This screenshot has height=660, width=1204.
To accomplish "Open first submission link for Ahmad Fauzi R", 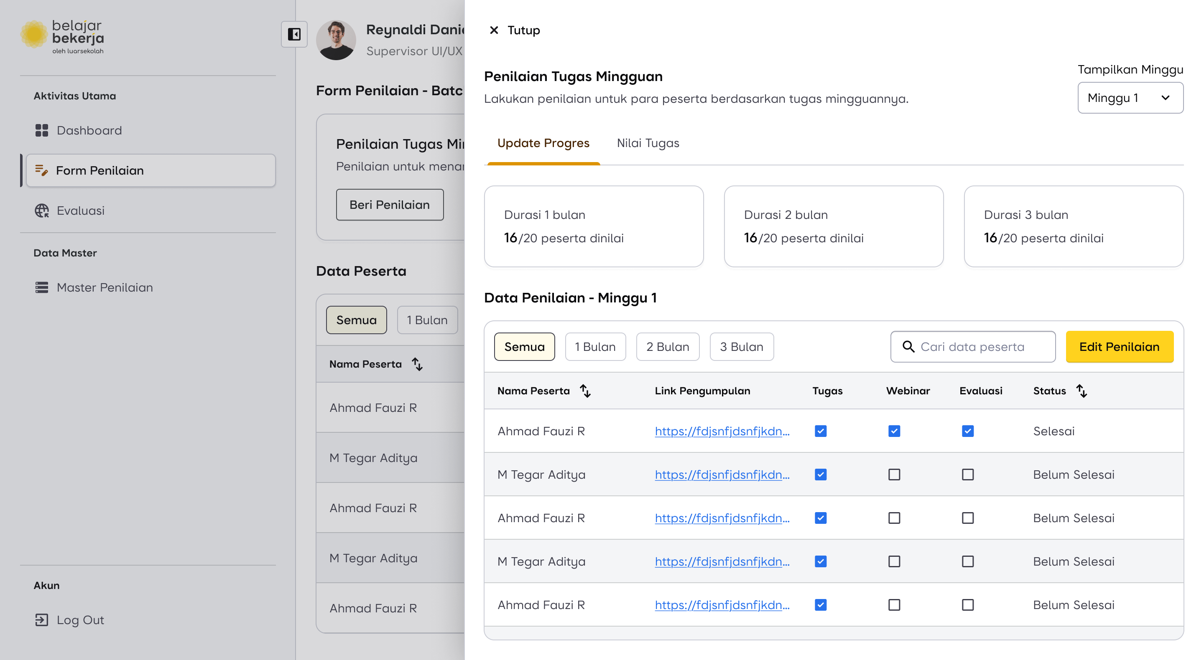I will 722,431.
